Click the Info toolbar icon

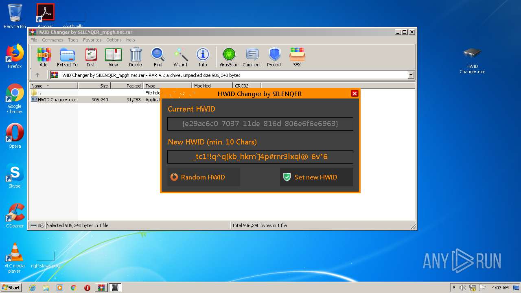click(x=203, y=57)
